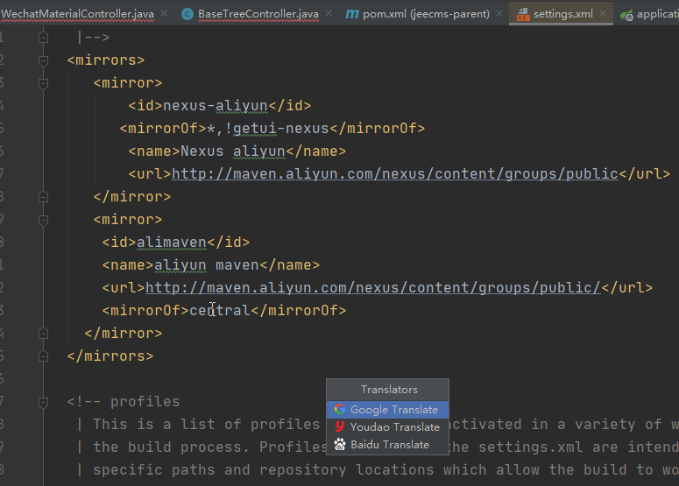The width and height of the screenshot is (679, 486).
Task: Switch to the WechatMaterialController.java tab
Action: pos(79,14)
